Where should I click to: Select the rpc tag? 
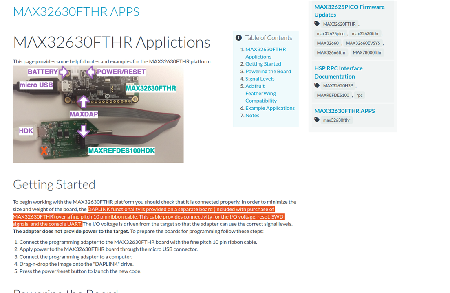[x=360, y=95]
